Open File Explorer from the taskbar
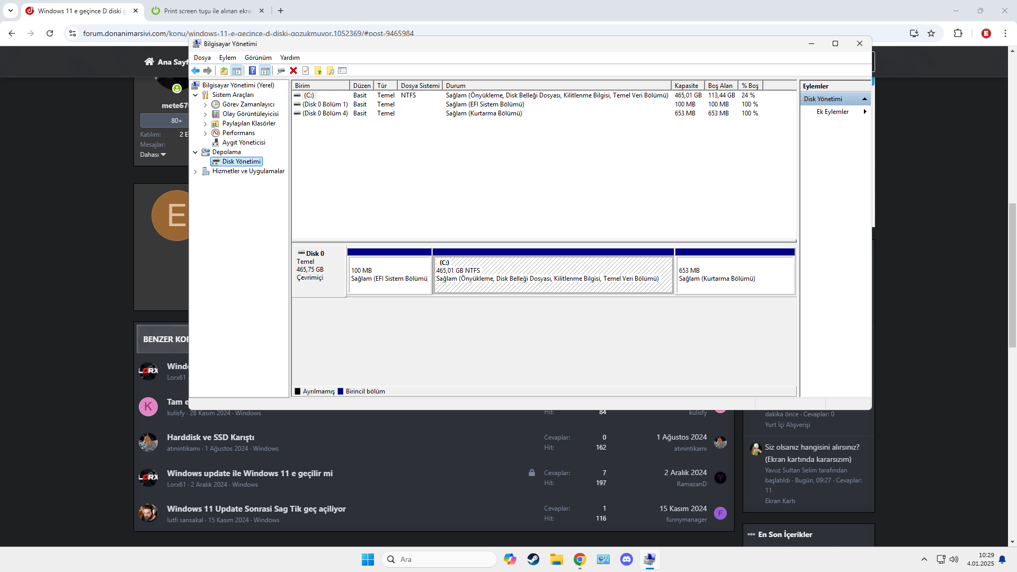The height and width of the screenshot is (572, 1017). click(x=556, y=559)
